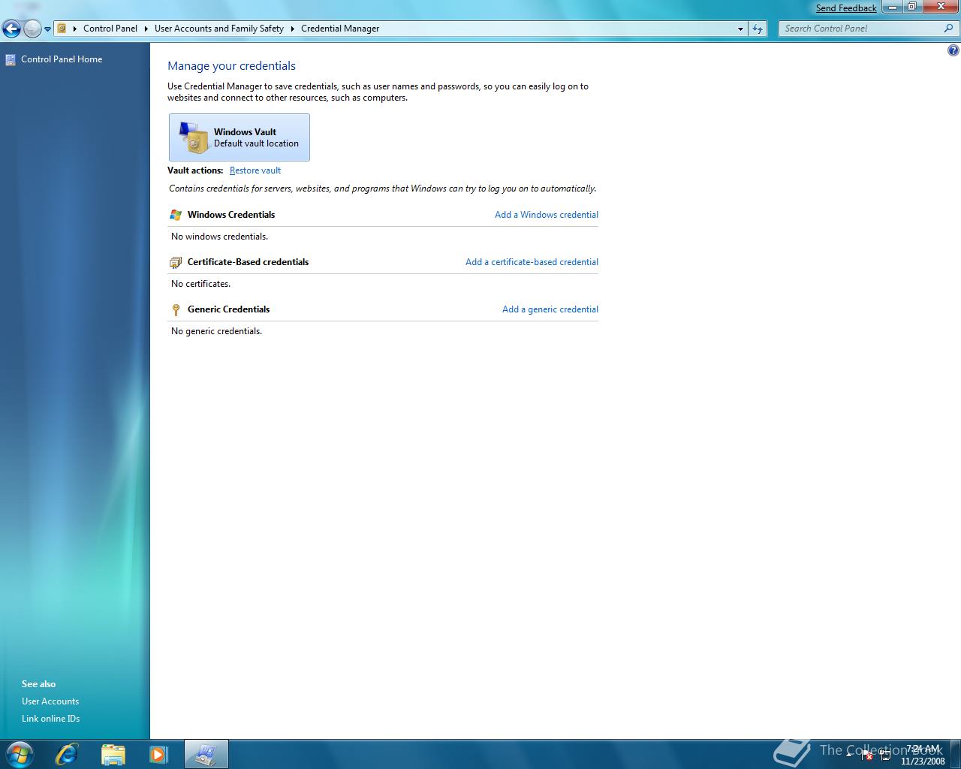Click the Refresh button in address bar
This screenshot has height=769, width=961.
(758, 29)
